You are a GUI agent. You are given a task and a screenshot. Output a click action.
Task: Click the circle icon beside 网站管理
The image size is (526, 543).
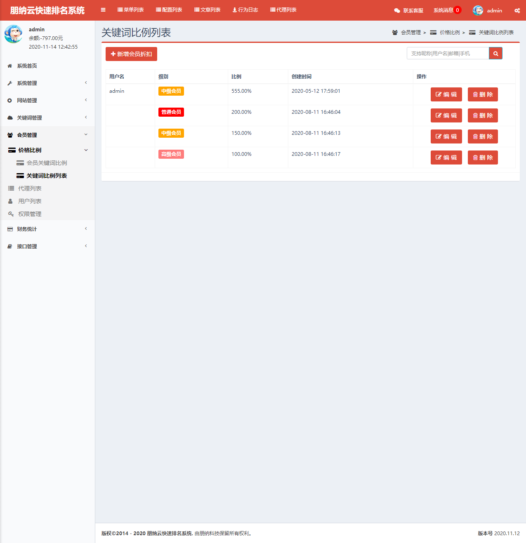(10, 101)
